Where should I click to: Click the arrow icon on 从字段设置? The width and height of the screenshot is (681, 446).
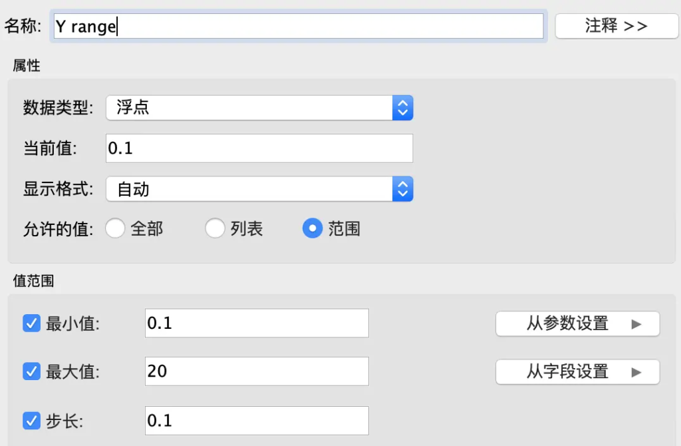[x=636, y=372]
